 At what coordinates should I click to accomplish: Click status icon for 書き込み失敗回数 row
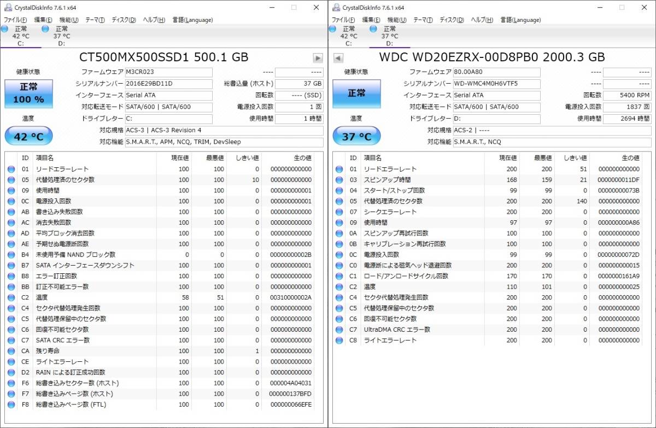tap(11, 212)
